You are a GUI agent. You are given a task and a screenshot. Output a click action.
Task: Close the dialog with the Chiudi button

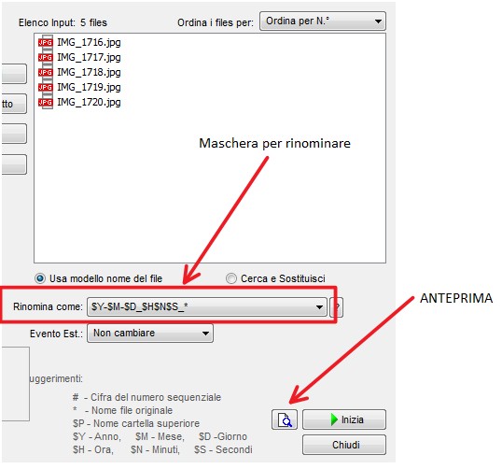344,445
